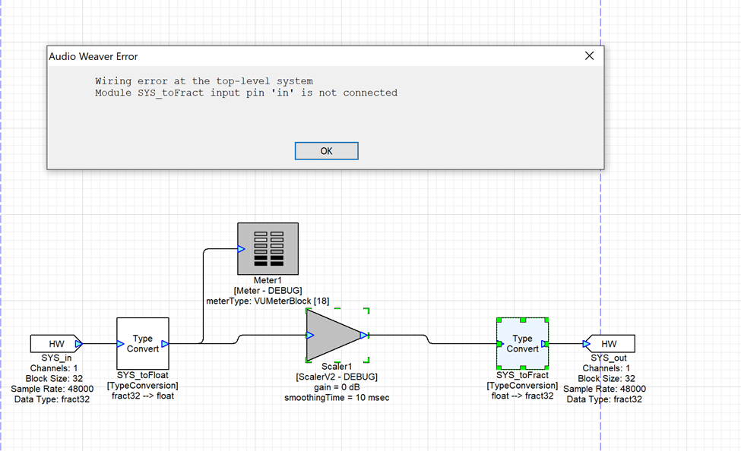Click the wiring error message text
The height and width of the screenshot is (451, 741).
click(245, 87)
